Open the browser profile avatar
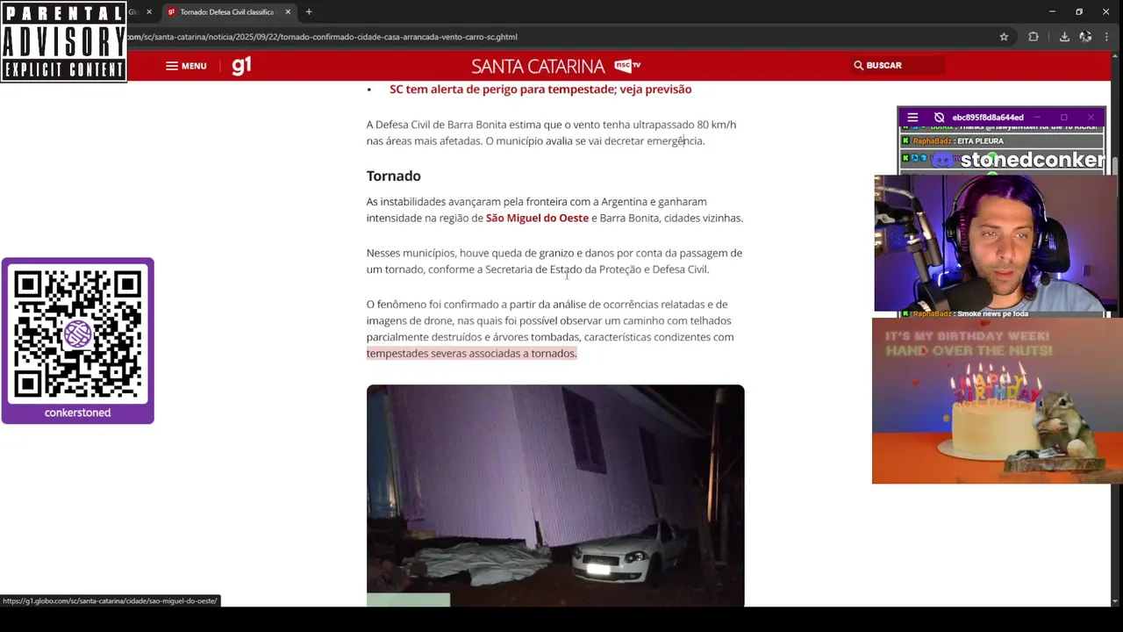This screenshot has height=632, width=1123. click(x=1085, y=37)
